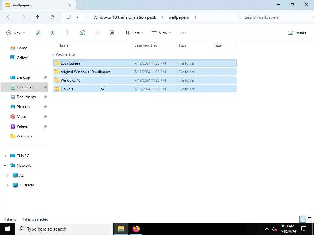Open Gallery in sidebar

coord(22,58)
